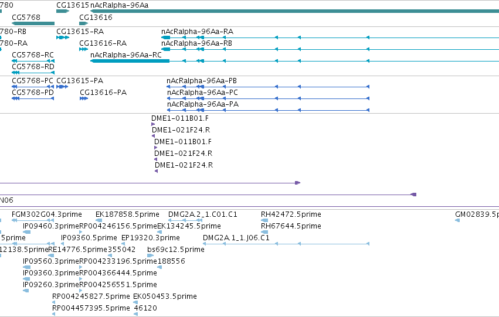Select protein CG5768-PC label
This screenshot has height=317, width=499.
[x=32, y=81]
